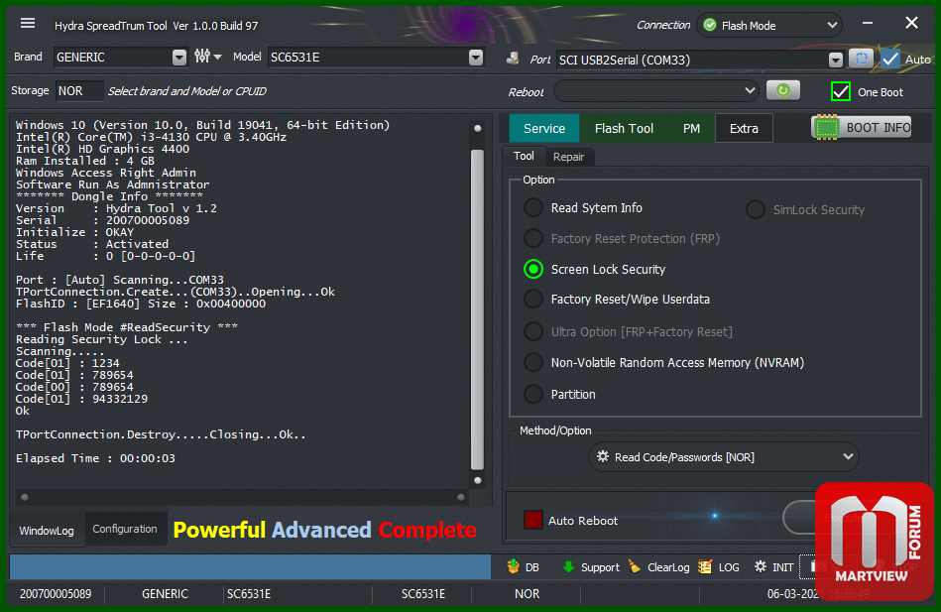This screenshot has height=612, width=941.
Task: Open the Model SC6531E dropdown
Action: point(475,58)
